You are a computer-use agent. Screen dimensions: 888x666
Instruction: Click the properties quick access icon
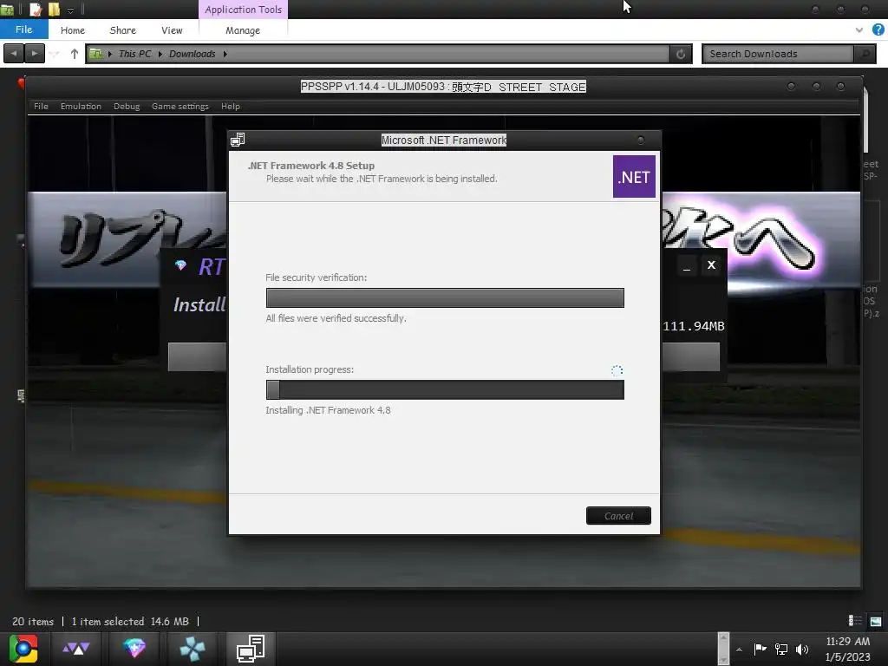pos(35,9)
